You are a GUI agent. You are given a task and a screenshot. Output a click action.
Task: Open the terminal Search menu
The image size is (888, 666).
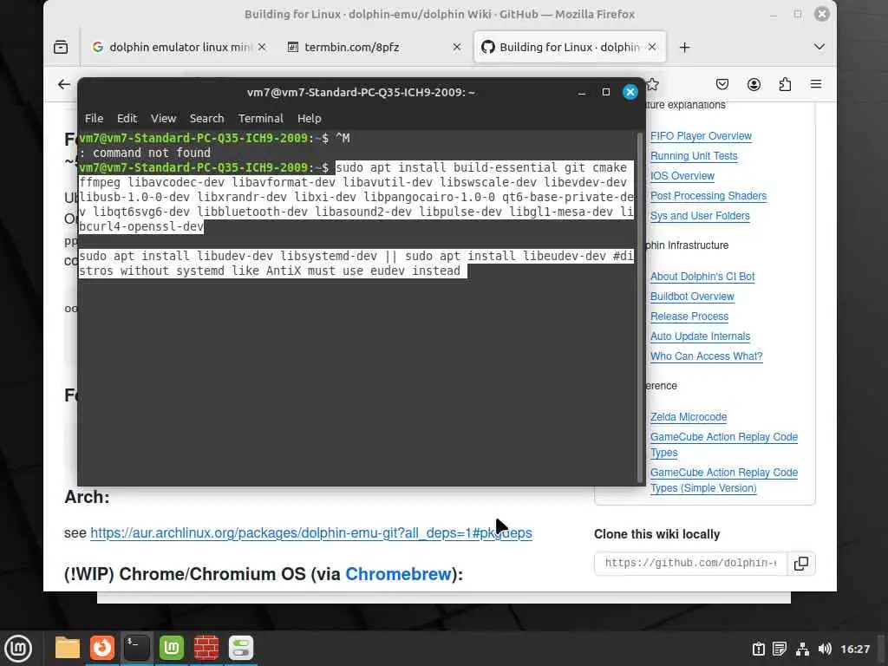point(206,118)
